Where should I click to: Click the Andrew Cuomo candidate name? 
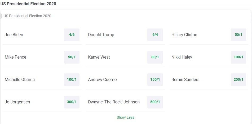pos(102,79)
